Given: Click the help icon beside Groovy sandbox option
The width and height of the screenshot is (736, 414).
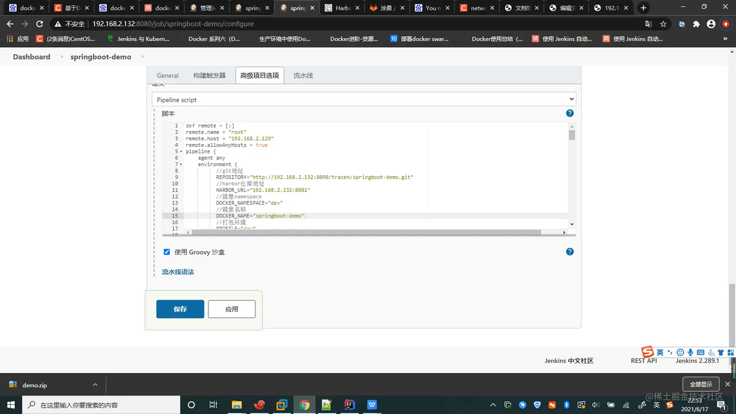Looking at the screenshot, I should [570, 252].
